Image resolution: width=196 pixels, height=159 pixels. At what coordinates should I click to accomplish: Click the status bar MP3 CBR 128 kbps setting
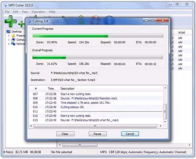(143, 152)
